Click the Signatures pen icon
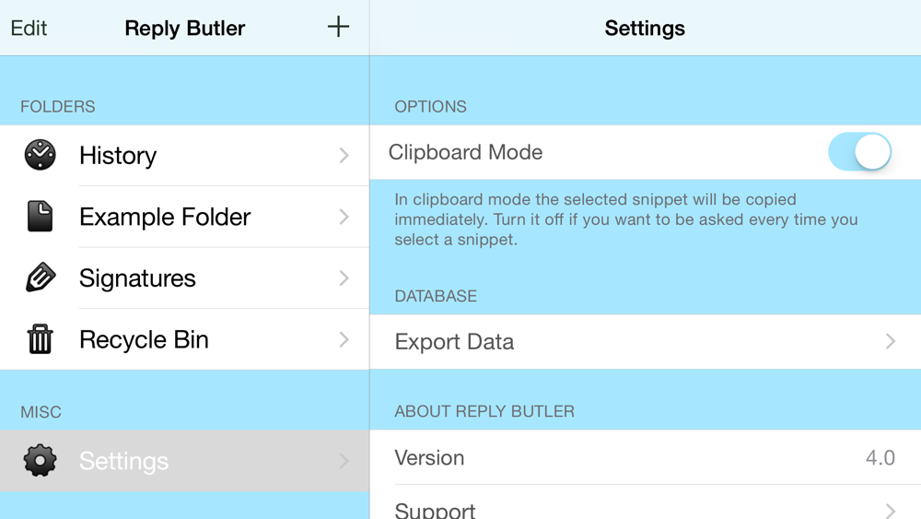The height and width of the screenshot is (519, 921). 41,277
